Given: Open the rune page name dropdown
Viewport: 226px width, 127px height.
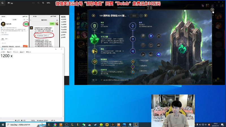Looking at the screenshot, I should [x=128, y=16].
